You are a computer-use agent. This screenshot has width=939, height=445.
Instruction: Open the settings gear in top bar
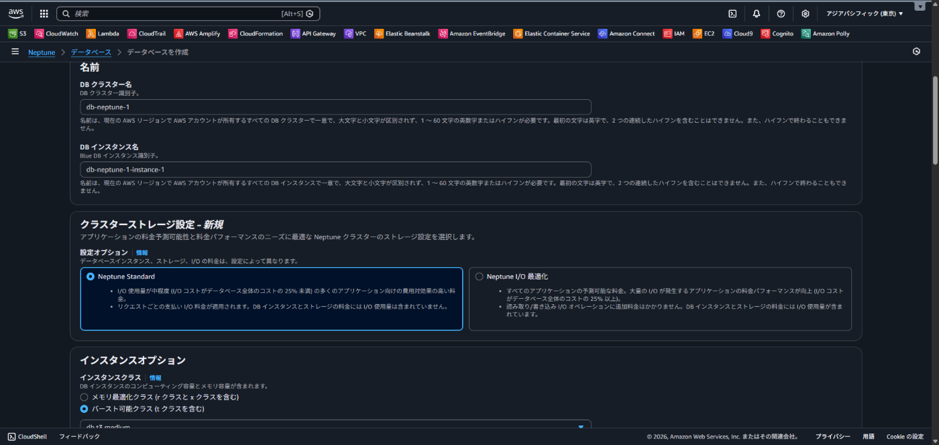(x=805, y=13)
